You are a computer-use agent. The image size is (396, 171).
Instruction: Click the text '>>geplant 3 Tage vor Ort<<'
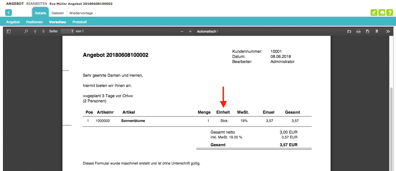click(x=108, y=96)
